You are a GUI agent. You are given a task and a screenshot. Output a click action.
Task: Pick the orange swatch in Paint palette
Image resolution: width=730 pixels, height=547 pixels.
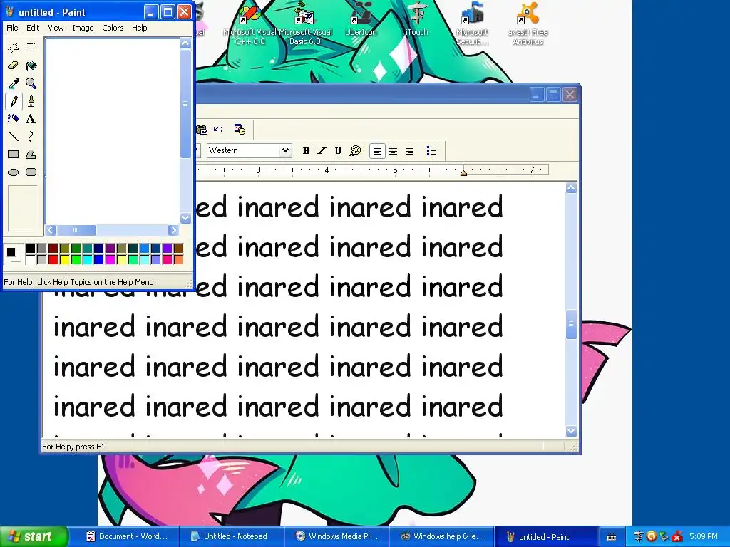(179, 259)
